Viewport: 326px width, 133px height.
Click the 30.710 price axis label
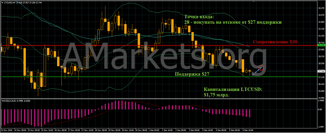point(321,43)
